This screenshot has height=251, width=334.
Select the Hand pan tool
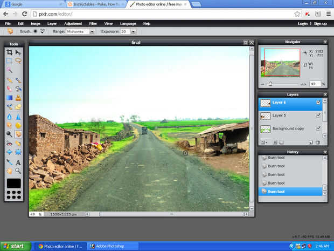9,171
